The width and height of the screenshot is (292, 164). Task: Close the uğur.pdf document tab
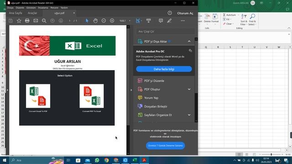click(74, 13)
